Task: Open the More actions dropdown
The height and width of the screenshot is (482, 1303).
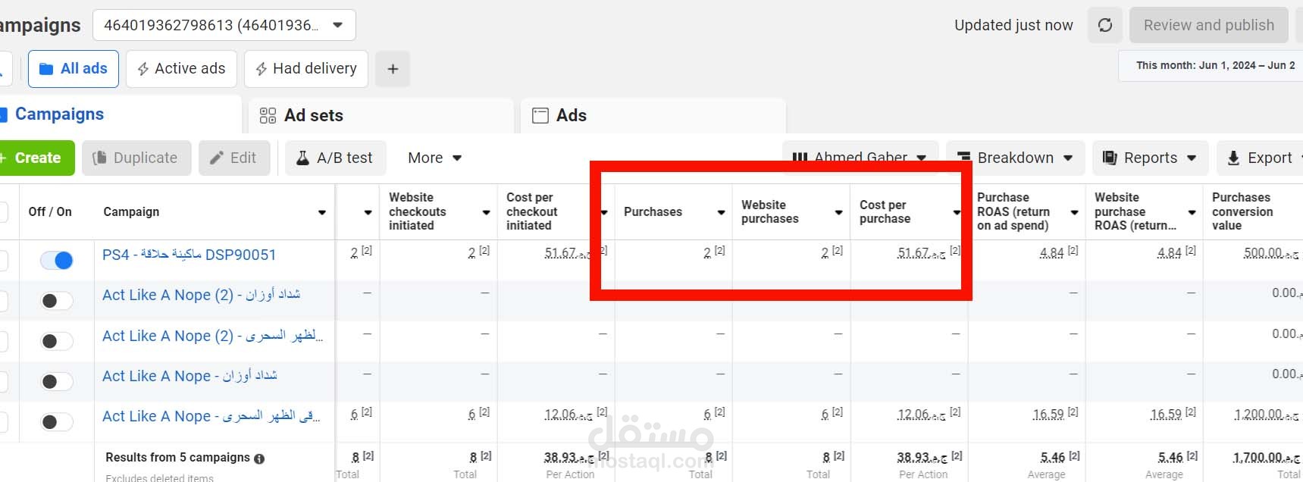Action: point(434,158)
